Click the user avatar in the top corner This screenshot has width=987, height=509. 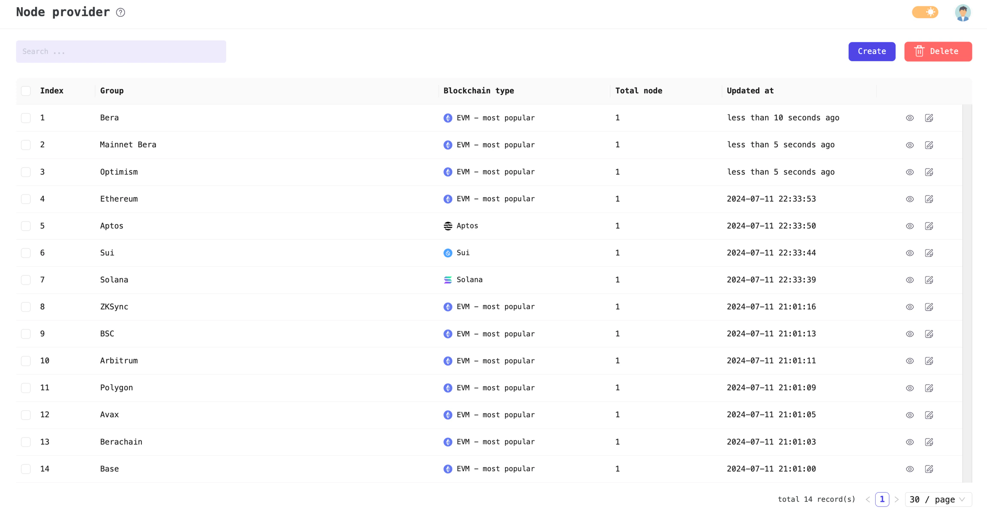[962, 12]
